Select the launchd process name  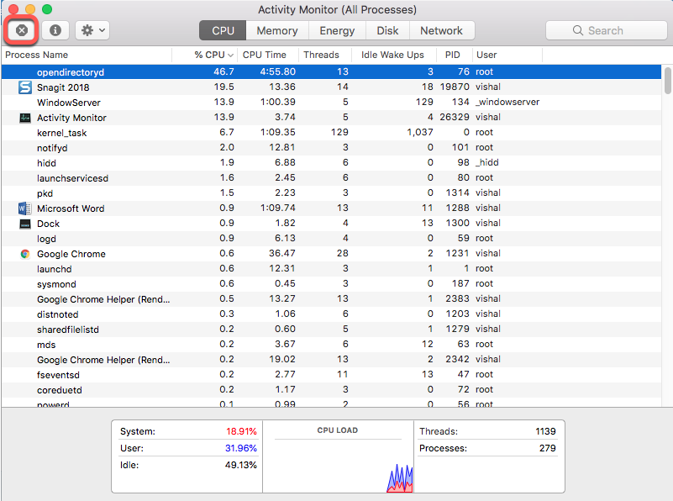[54, 269]
